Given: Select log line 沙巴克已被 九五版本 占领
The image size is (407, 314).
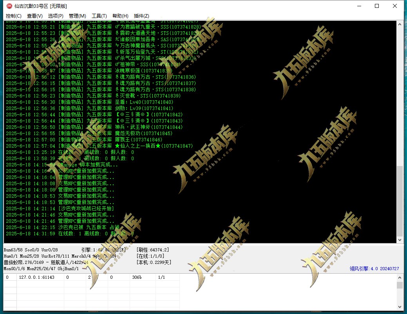Looking at the screenshot, I should [x=63, y=227].
